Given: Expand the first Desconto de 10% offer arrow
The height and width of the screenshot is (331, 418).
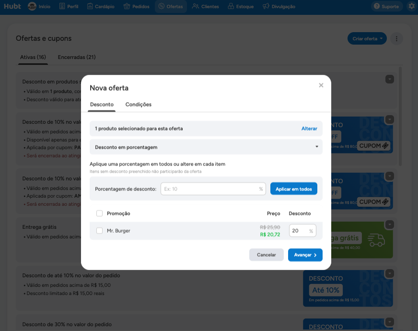Looking at the screenshot, I should click(389, 119).
